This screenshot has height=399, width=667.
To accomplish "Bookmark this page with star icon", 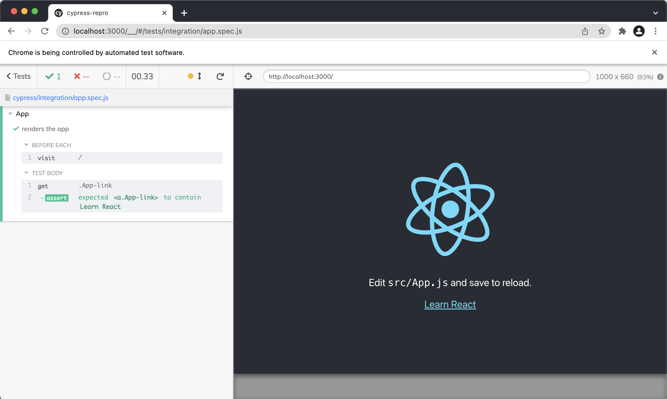I will pyautogui.click(x=601, y=31).
